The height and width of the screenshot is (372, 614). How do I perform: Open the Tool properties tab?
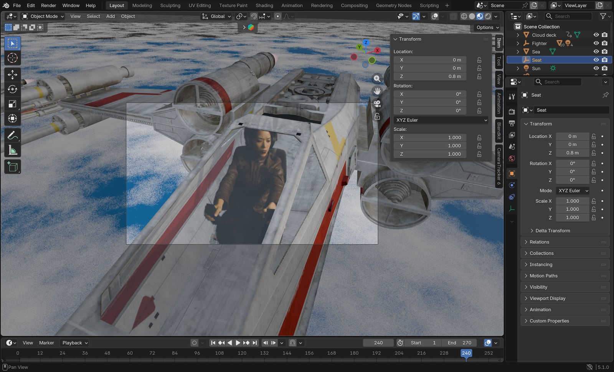click(x=512, y=97)
